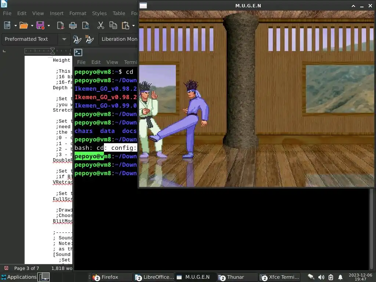Open LibreOffice File menu

(x=7, y=14)
